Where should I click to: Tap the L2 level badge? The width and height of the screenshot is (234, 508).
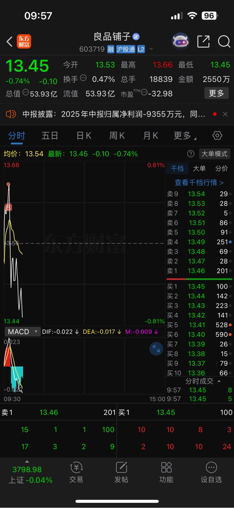[x=141, y=49]
